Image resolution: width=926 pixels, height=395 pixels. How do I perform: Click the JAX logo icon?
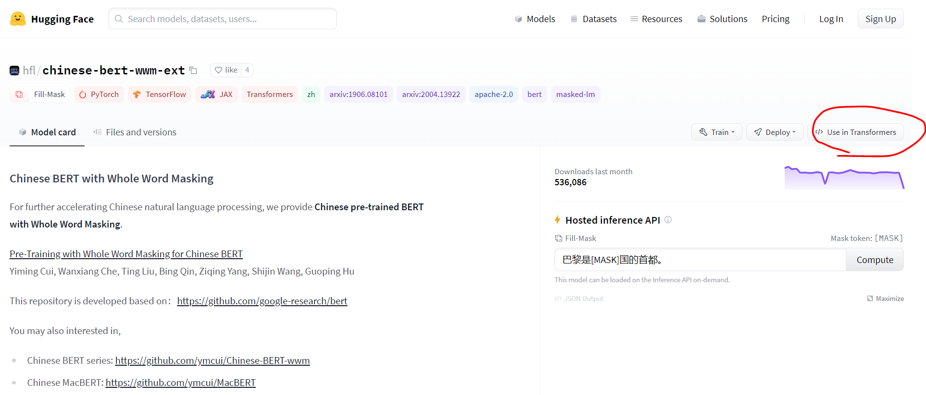208,95
